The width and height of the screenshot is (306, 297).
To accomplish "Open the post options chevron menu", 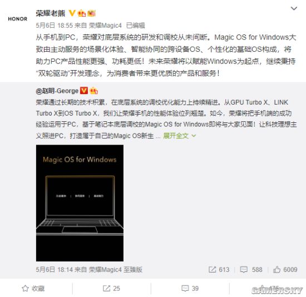I will 294,8.
